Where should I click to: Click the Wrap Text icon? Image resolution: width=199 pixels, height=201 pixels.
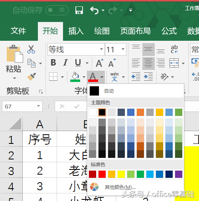click(x=174, y=49)
